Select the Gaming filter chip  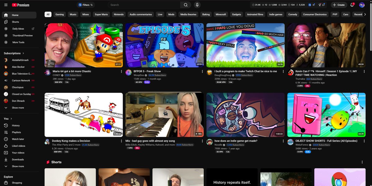(60, 14)
